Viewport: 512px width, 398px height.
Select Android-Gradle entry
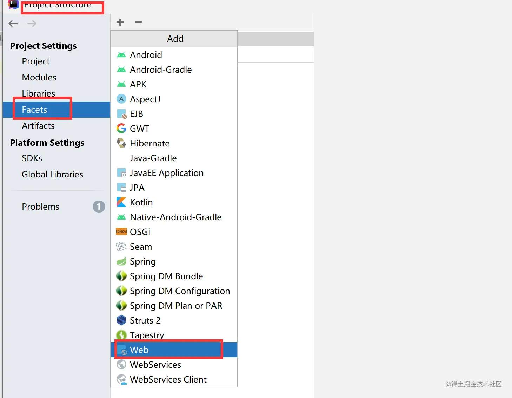pyautogui.click(x=174, y=70)
